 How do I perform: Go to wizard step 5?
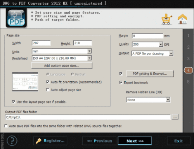[x=188, y=82]
